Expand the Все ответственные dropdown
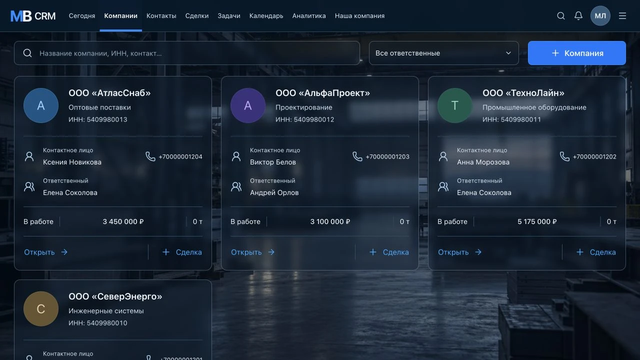The height and width of the screenshot is (360, 640). pyautogui.click(x=444, y=53)
